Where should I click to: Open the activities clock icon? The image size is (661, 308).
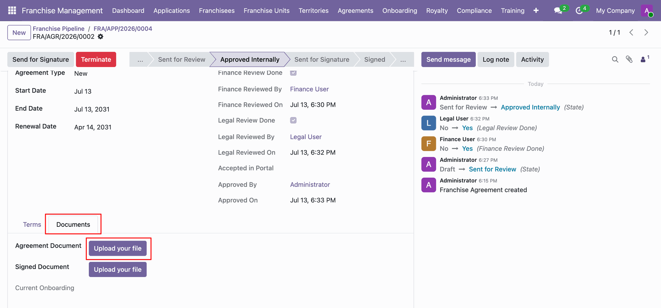[579, 11]
